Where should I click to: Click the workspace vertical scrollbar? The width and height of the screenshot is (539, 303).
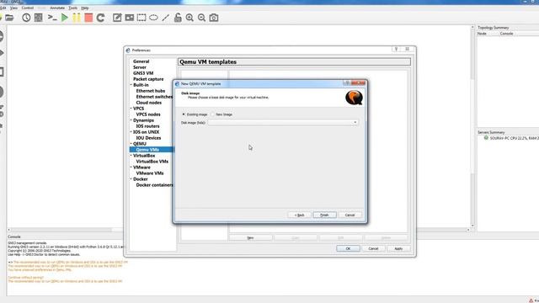[472, 127]
